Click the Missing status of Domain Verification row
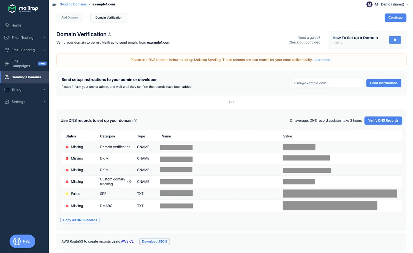The width and height of the screenshot is (413, 253). click(x=74, y=147)
